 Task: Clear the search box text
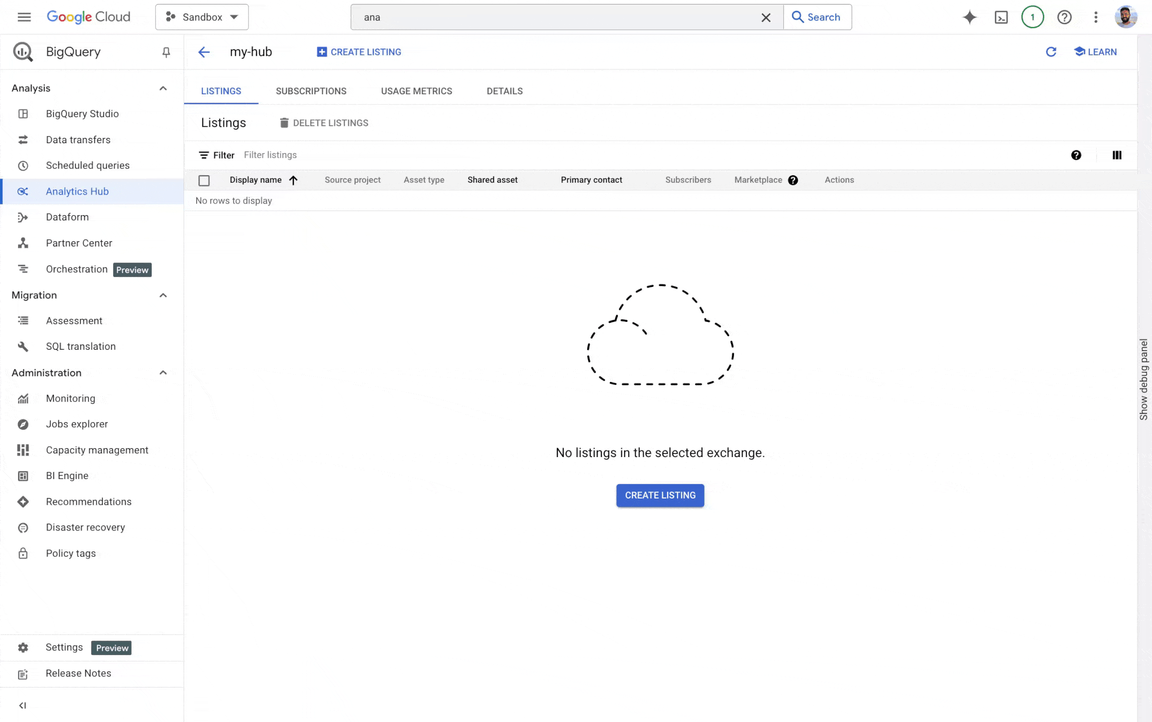pos(766,17)
